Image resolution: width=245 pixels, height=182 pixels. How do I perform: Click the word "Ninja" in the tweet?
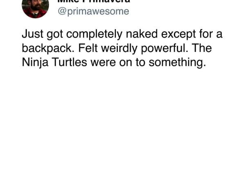pos(33,63)
